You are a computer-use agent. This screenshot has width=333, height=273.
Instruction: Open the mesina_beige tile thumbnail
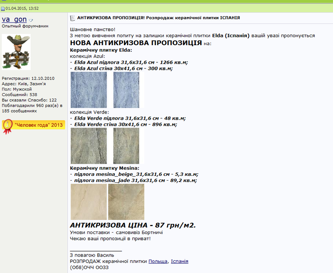click(88, 202)
